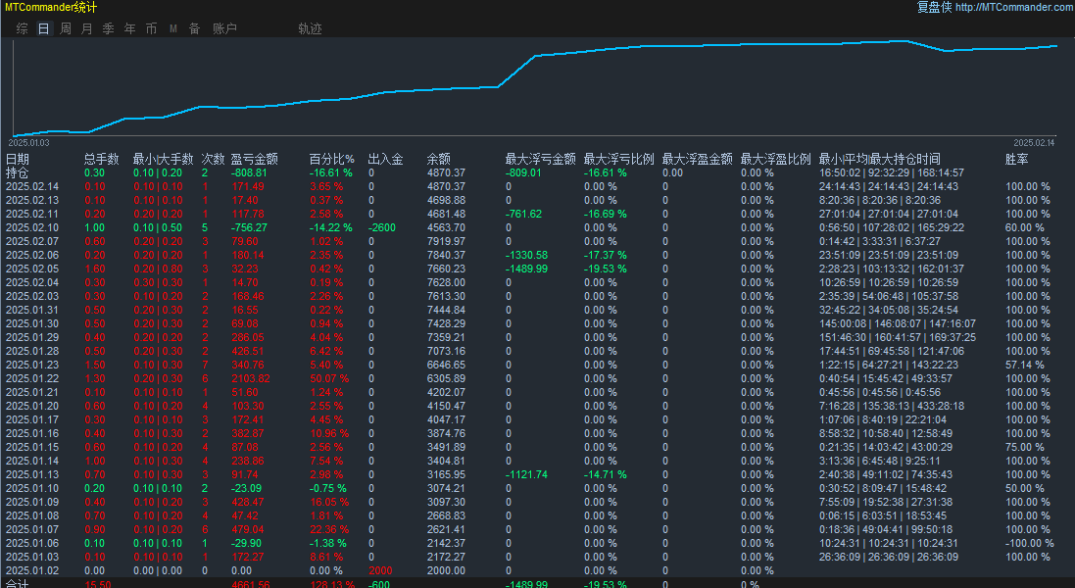This screenshot has width=1075, height=588.
Task: Open the 备 notes tab
Action: [x=195, y=28]
